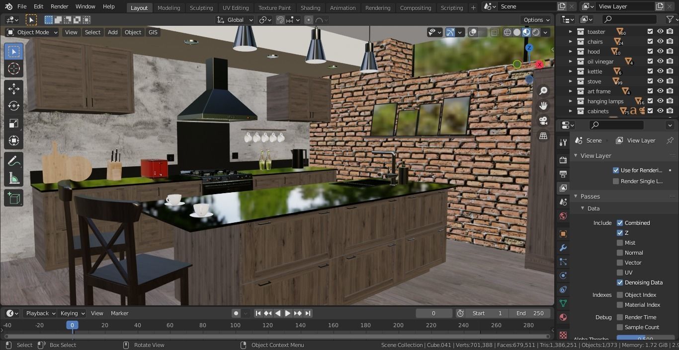
Task: Switch to the Modeling workspace tab
Action: click(169, 7)
